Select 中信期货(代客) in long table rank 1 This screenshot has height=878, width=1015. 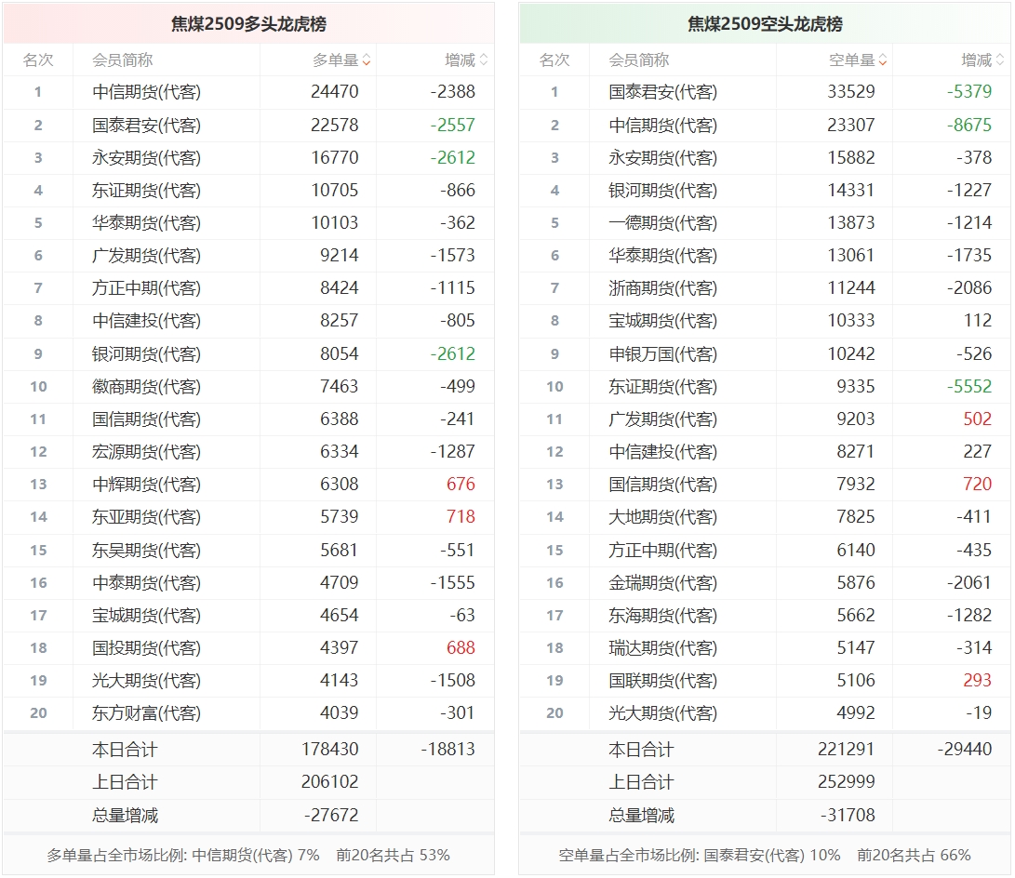tap(146, 92)
